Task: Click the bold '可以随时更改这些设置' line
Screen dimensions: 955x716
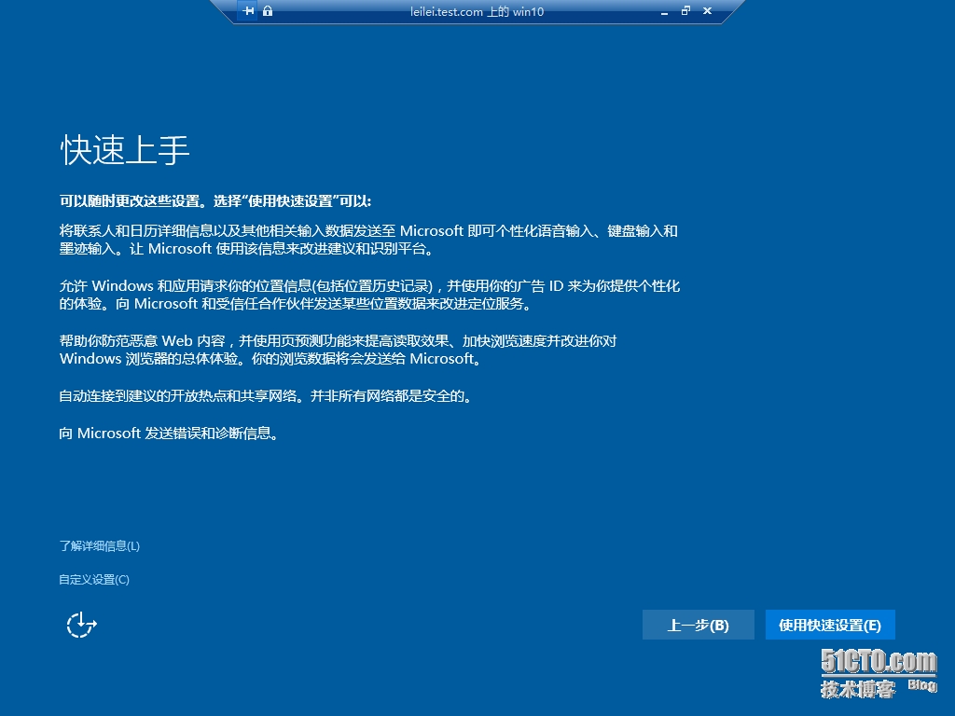Action: pos(215,201)
